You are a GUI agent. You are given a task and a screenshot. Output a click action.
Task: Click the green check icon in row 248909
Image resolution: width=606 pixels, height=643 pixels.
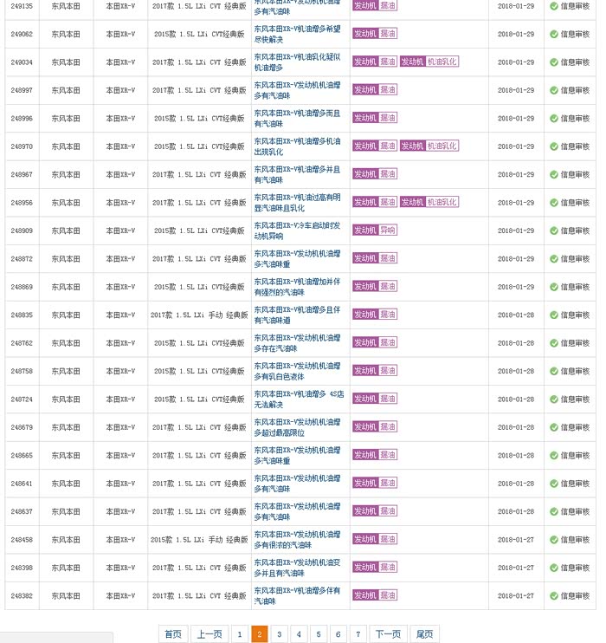pyautogui.click(x=554, y=231)
